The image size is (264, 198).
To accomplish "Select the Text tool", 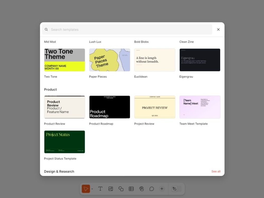I will (100, 189).
